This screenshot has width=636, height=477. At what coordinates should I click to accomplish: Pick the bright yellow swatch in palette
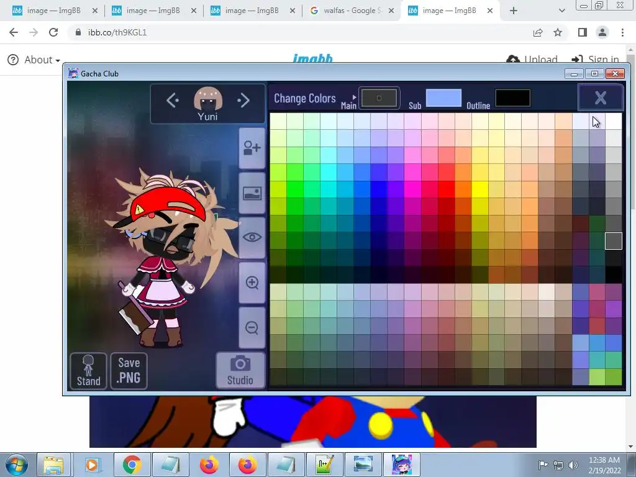(480, 189)
